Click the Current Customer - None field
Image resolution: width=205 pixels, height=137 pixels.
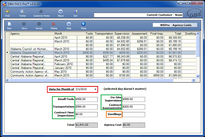coord(138,15)
